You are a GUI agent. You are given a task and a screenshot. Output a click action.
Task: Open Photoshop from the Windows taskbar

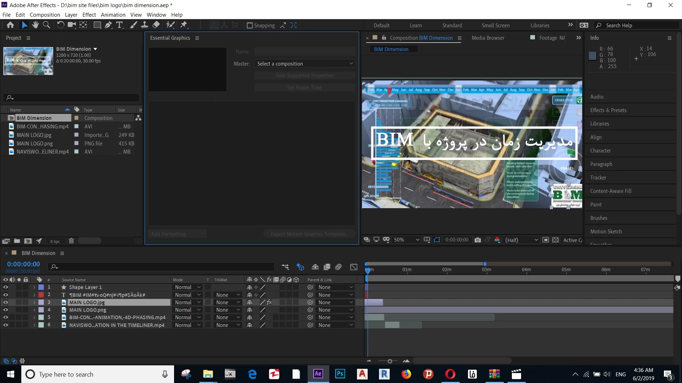(x=340, y=374)
